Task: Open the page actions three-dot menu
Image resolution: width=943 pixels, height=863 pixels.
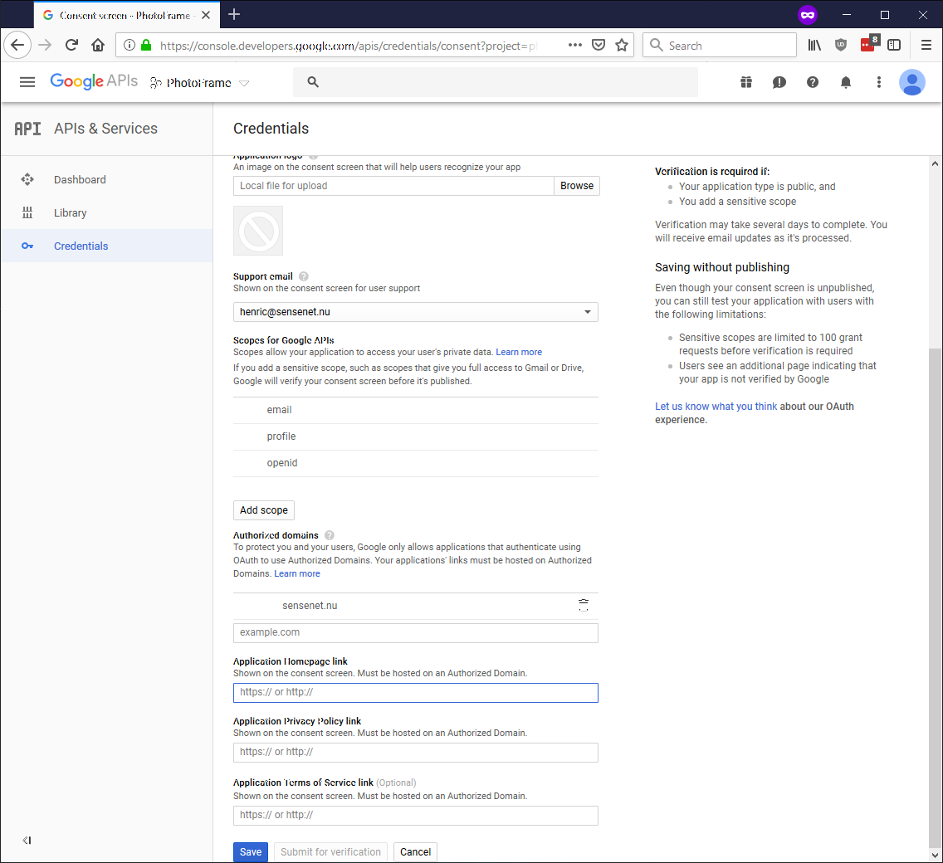Action: [x=575, y=45]
